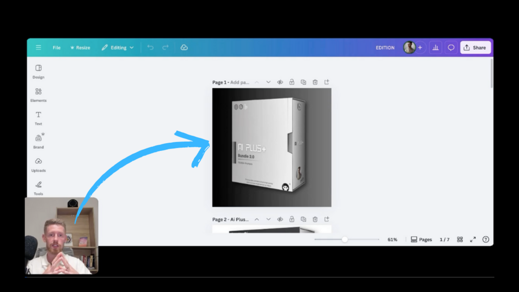Move Page 1 down
The width and height of the screenshot is (519, 292).
[x=269, y=82]
